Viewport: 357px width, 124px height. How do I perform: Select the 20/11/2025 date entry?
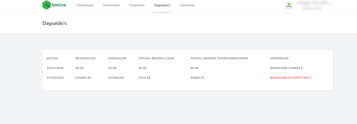(x=55, y=68)
